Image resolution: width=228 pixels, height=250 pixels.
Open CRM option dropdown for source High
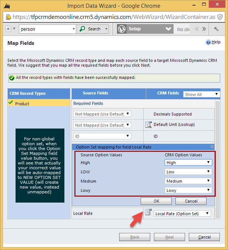click(188, 163)
